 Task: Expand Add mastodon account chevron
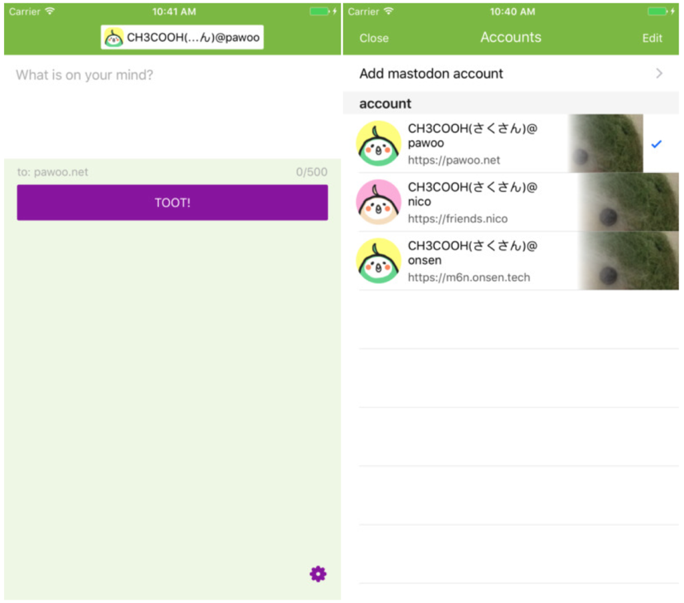click(659, 73)
